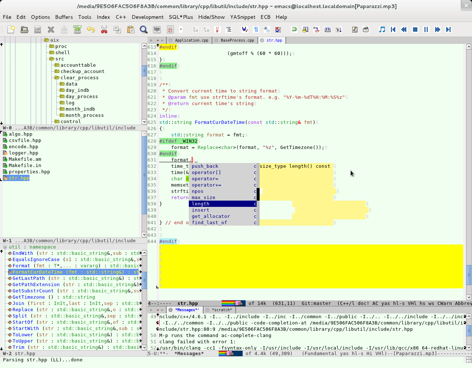The height and width of the screenshot is (368, 472).
Task: Collapse the src folder node
Action: [52, 59]
